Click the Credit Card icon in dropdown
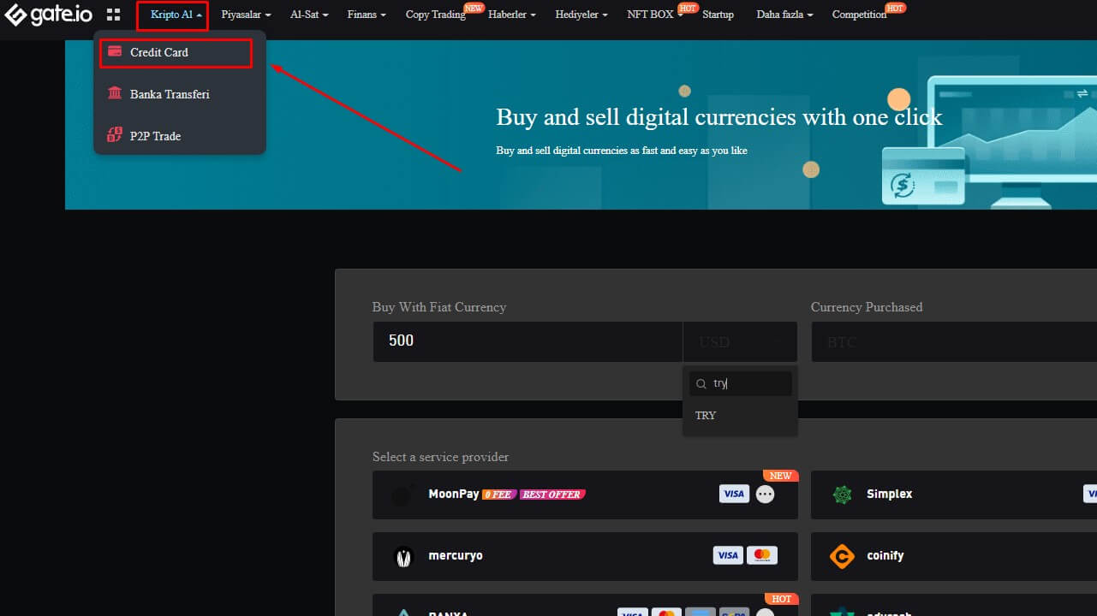This screenshot has height=616, width=1097. coord(114,52)
